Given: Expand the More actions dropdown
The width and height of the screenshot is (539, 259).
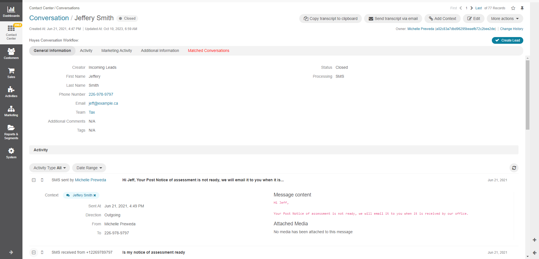Looking at the screenshot, I should point(505,19).
